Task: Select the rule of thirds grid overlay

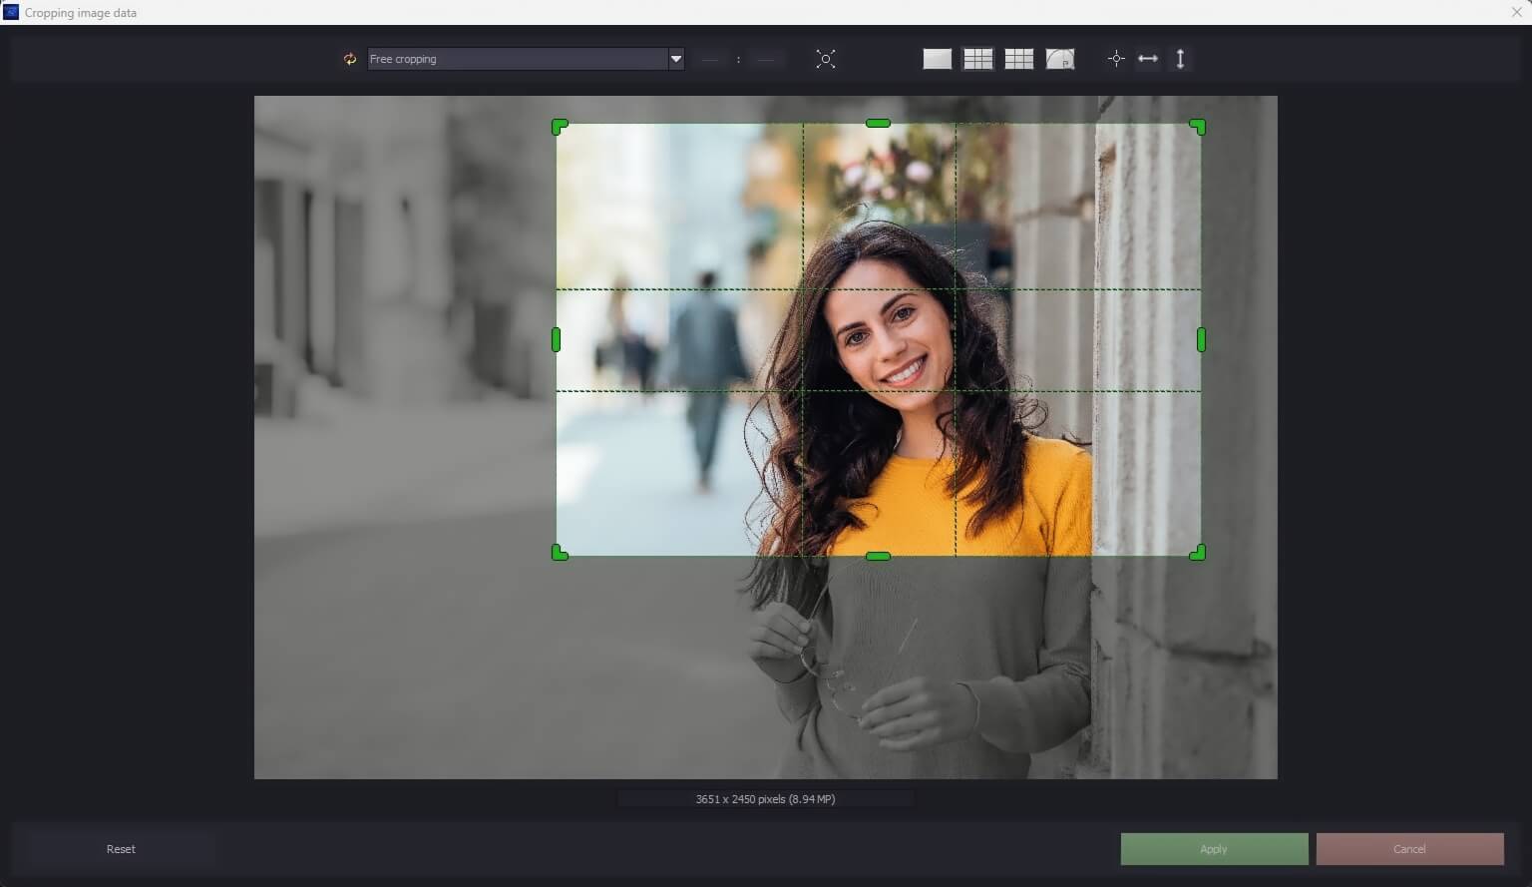Action: 977,59
